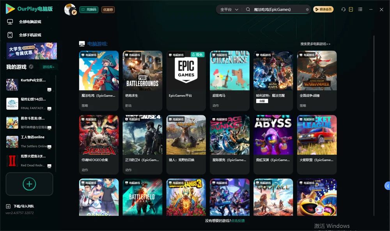Screen dimensions: 390x231
Task: Open the 搜索更多电脑游戏>> link
Action: click(x=315, y=44)
